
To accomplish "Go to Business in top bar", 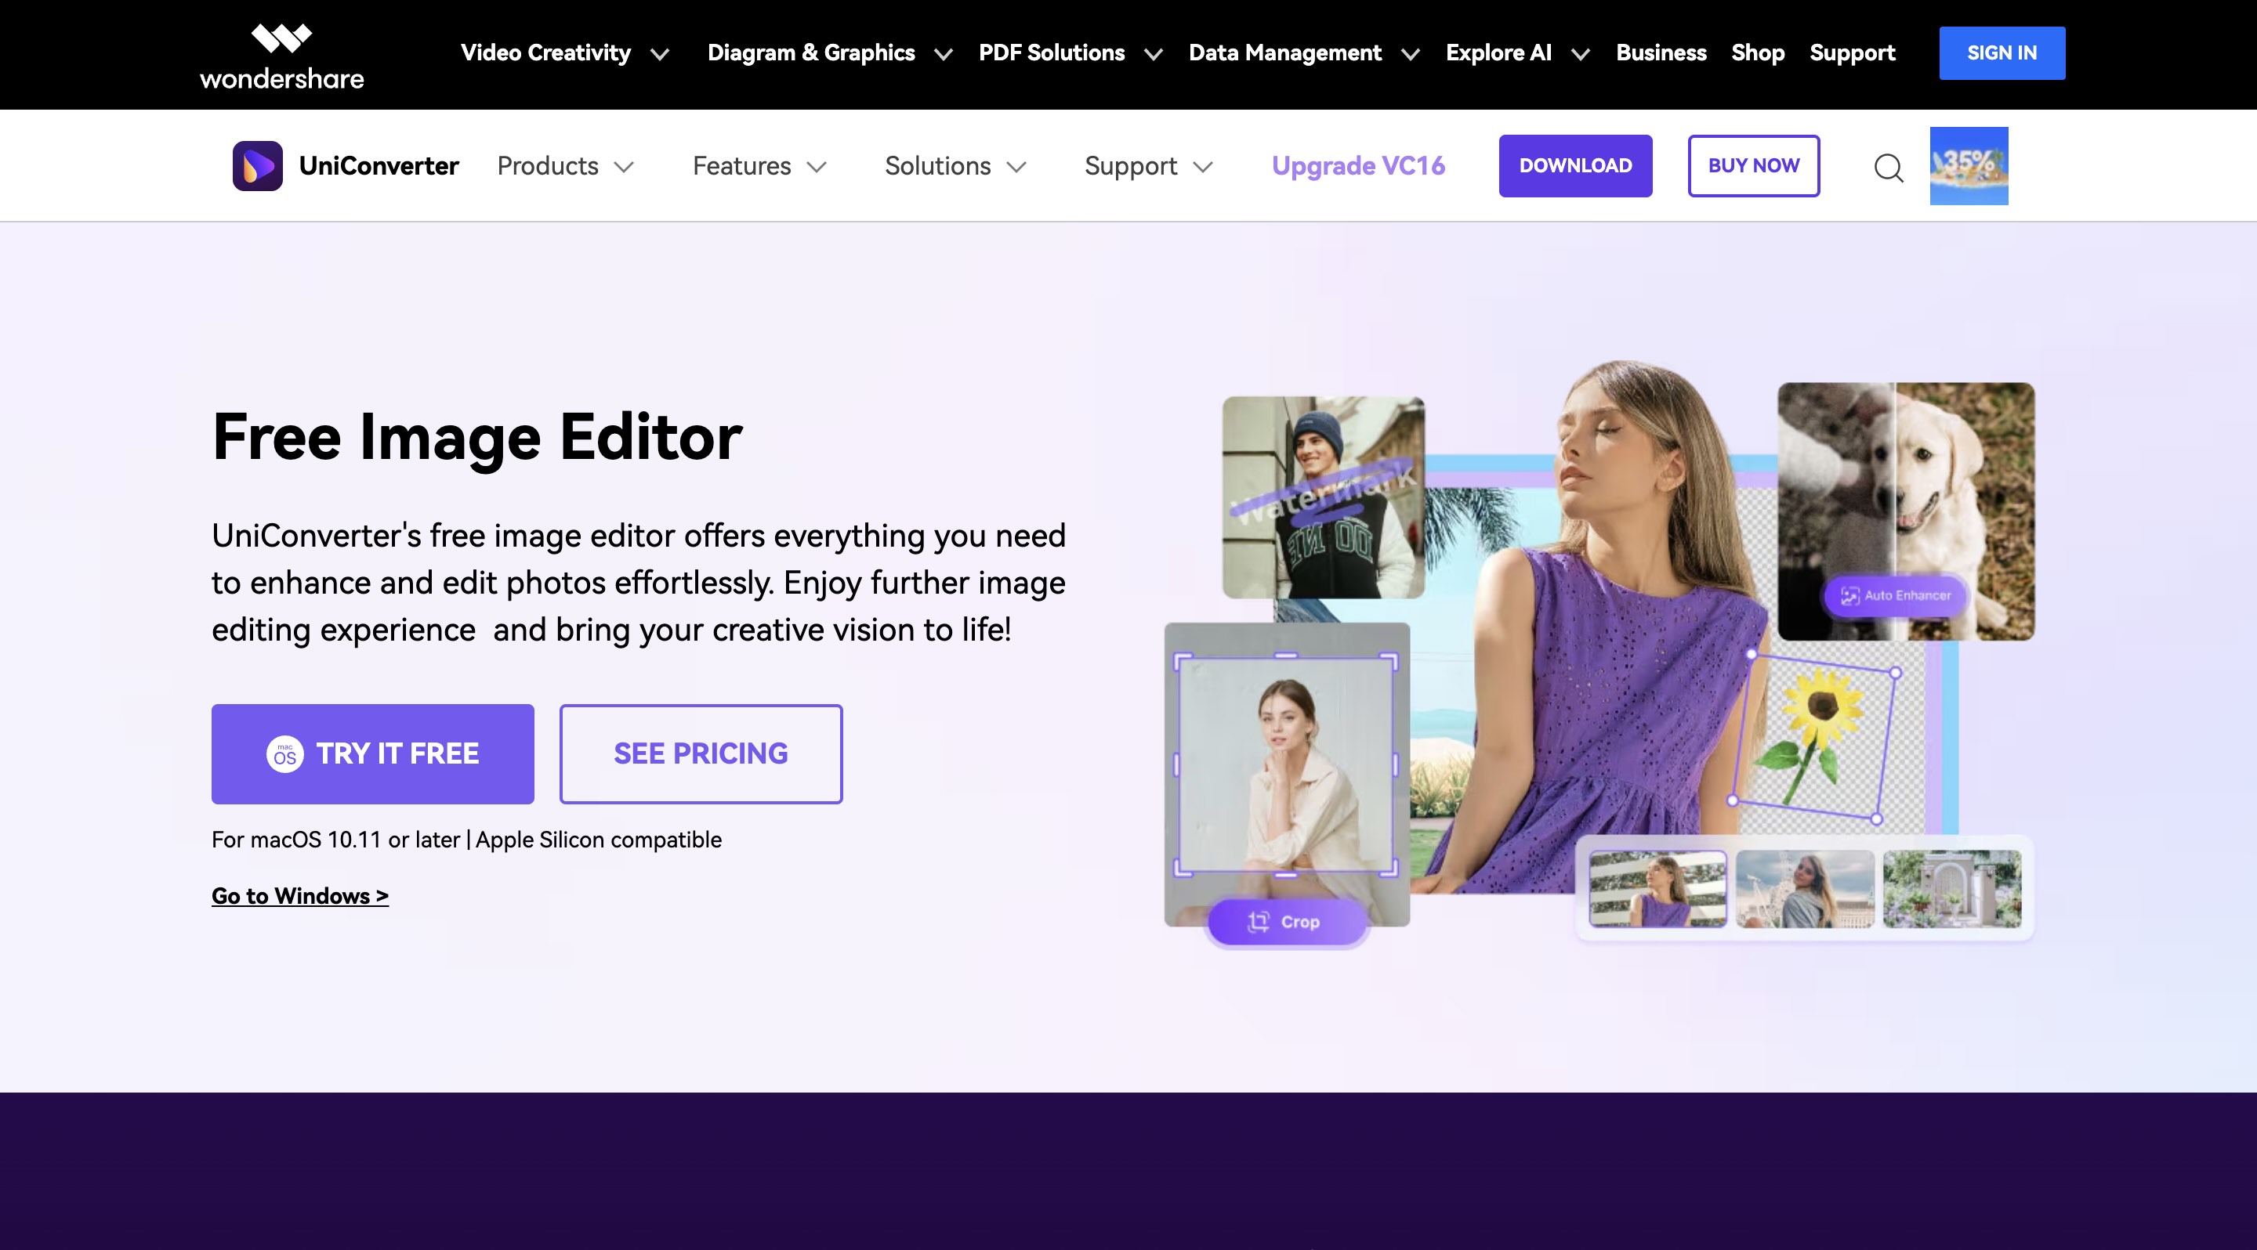I will tap(1661, 52).
